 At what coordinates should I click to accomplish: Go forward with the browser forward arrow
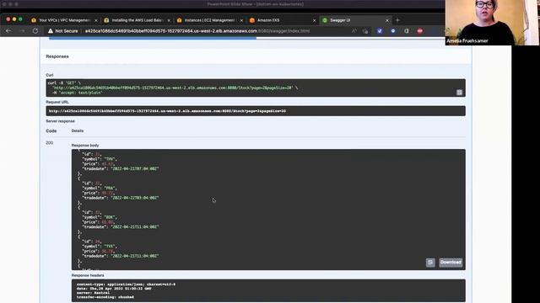(22, 31)
